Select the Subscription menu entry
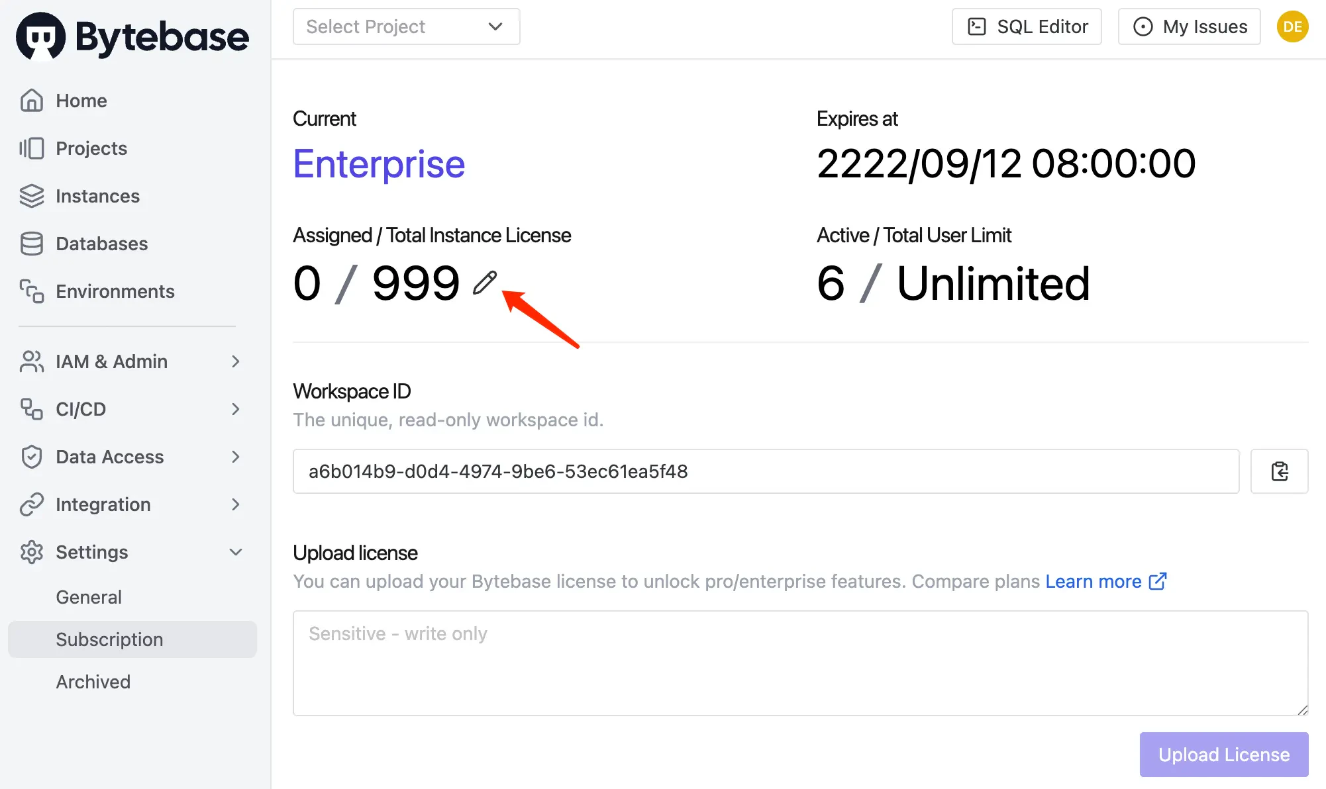The image size is (1326, 789). tap(109, 639)
